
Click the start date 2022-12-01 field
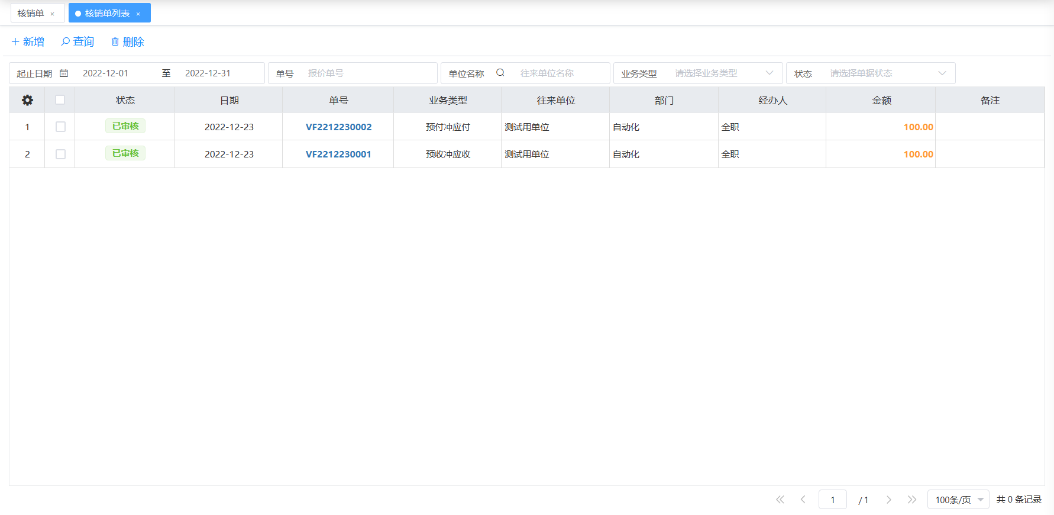(x=105, y=73)
